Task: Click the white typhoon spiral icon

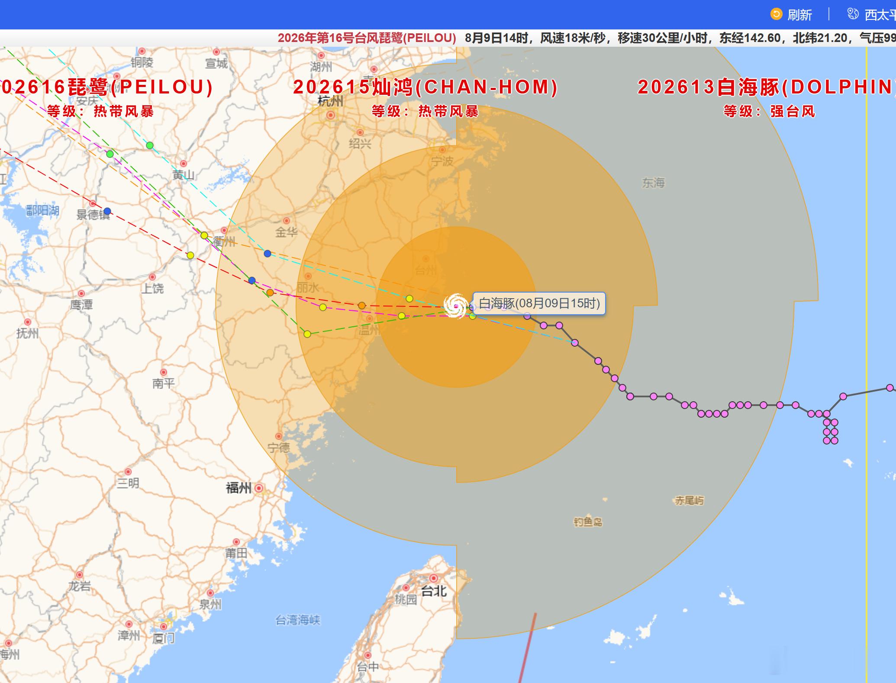Action: (456, 306)
